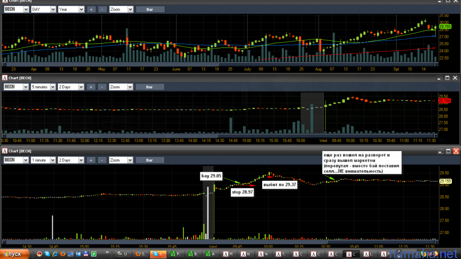Viewport: 461px width, 259px height.
Task: Click minus button on 1 minute chart toolbar
Action: (x=102, y=160)
